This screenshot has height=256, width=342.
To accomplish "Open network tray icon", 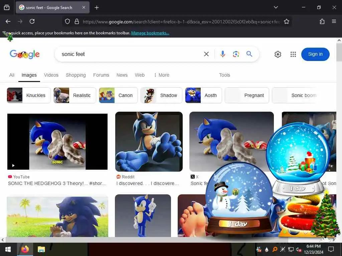I will click(291, 249).
